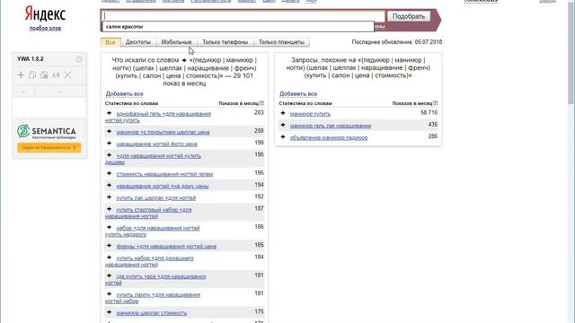Open help icon beside right 'Показов в месяц'
Screen dimensions: 575x323
click(435, 103)
